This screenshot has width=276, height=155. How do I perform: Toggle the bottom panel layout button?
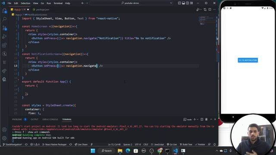[183, 3]
